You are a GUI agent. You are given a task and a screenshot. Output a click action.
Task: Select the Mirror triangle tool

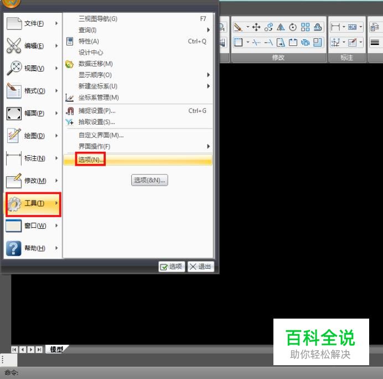[281, 27]
